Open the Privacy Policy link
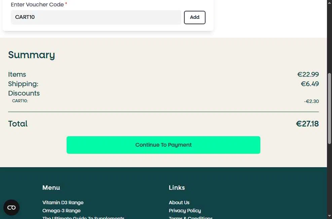332x219 pixels. (x=185, y=211)
